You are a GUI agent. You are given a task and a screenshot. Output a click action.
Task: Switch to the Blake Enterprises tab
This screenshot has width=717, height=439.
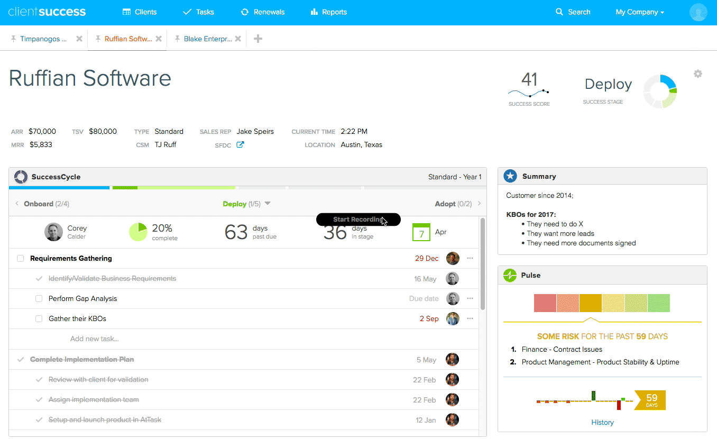coord(207,39)
